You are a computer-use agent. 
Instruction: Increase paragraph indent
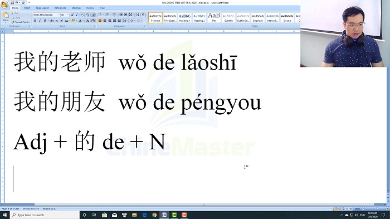pos(125,15)
